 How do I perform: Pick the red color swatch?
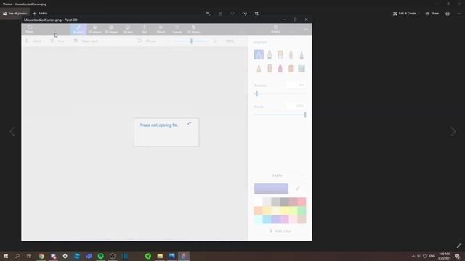[x=302, y=202]
